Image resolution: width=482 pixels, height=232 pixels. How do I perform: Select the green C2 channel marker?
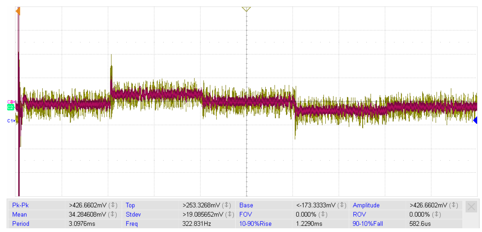(x=10, y=107)
